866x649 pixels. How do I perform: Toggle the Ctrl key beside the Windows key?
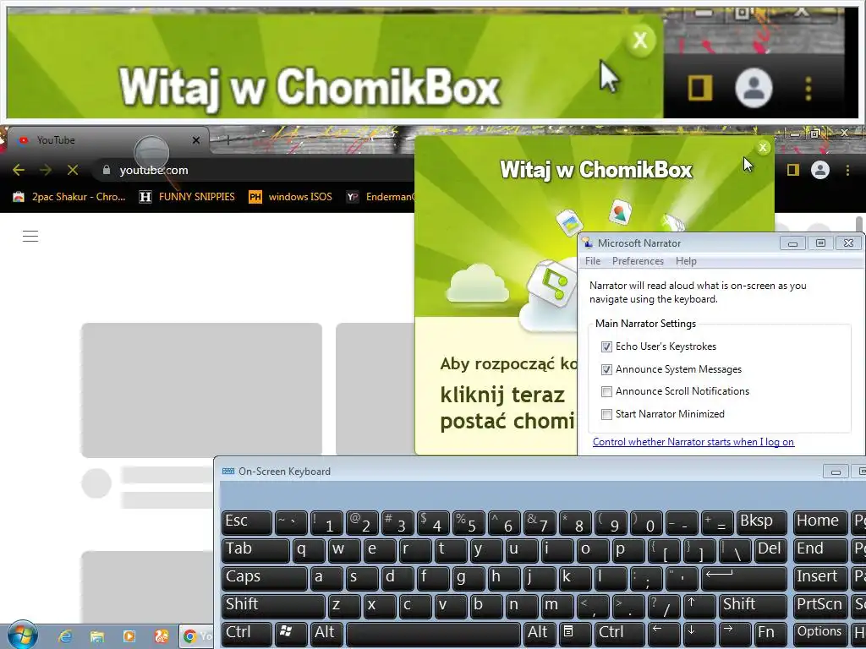click(x=246, y=634)
